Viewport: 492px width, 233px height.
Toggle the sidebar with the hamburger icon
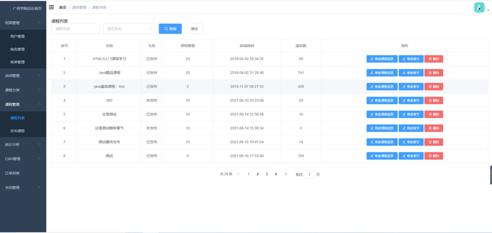coord(52,7)
